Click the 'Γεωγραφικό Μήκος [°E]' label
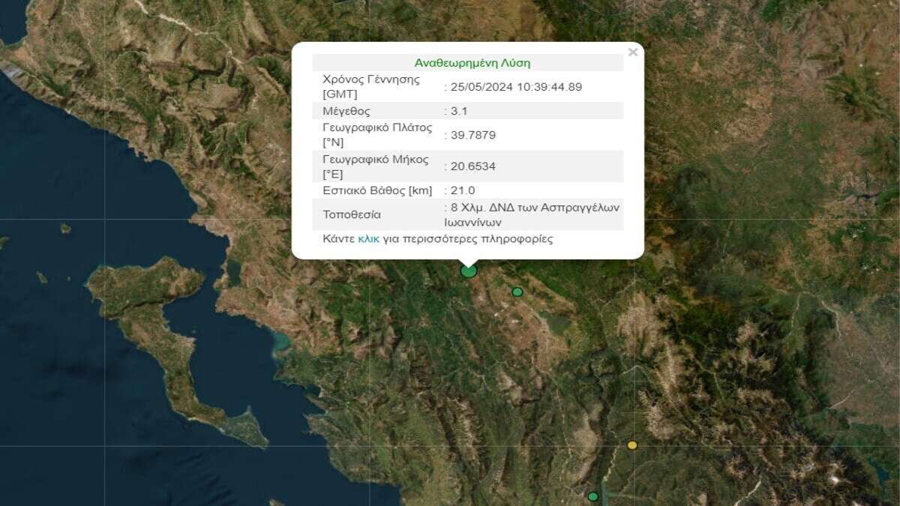The image size is (900, 506). tap(375, 166)
